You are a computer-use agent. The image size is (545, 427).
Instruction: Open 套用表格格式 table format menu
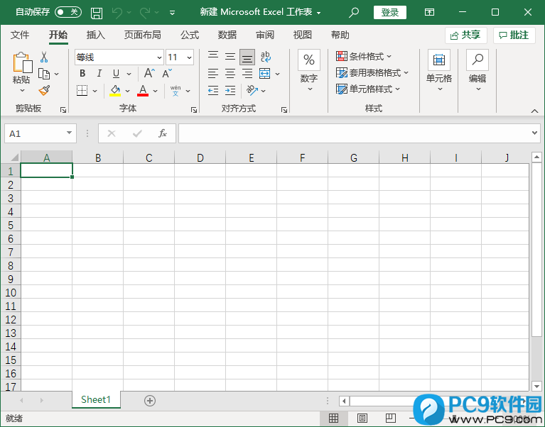[372, 73]
